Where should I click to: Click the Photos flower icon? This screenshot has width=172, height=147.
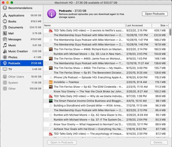(x=5, y=57)
